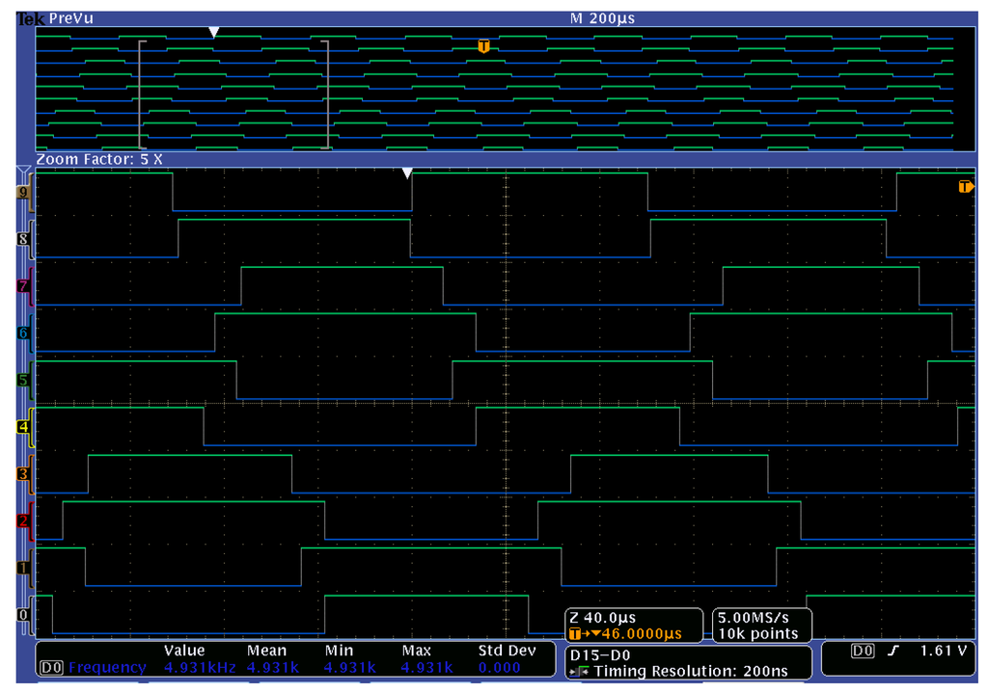Select digital channel D7 badge
The image size is (988, 693).
(x=22, y=286)
